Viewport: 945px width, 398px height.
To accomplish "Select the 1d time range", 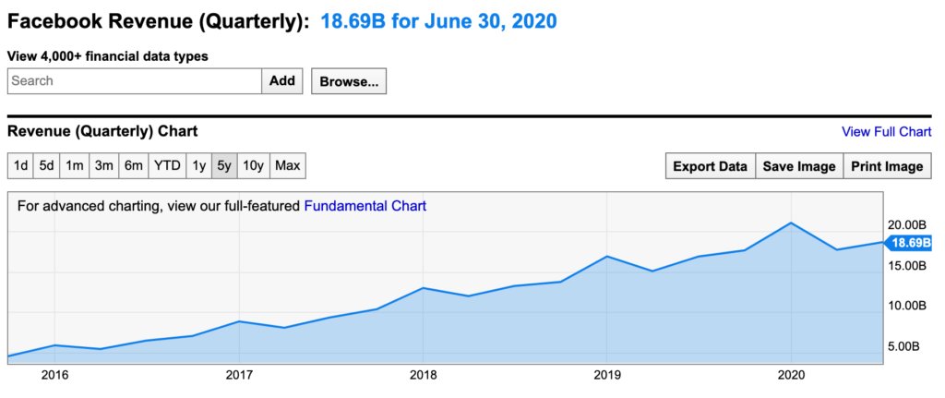I will pyautogui.click(x=20, y=166).
